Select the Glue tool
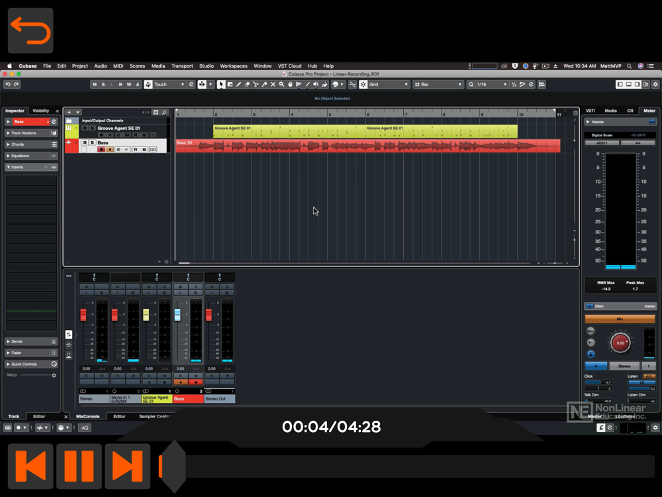Screen dimensions: 662x497 (x=264, y=85)
